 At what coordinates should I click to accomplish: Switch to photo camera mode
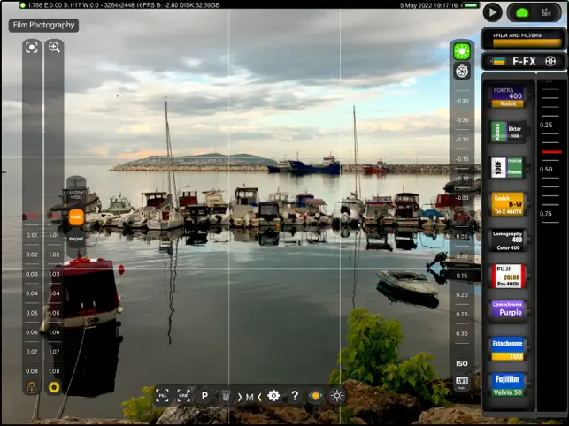coord(522,12)
